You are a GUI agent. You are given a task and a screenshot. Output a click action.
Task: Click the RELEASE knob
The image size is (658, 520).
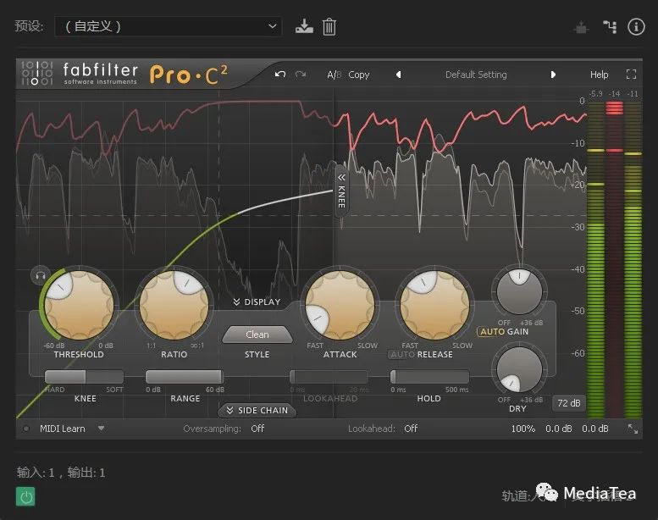pos(434,305)
